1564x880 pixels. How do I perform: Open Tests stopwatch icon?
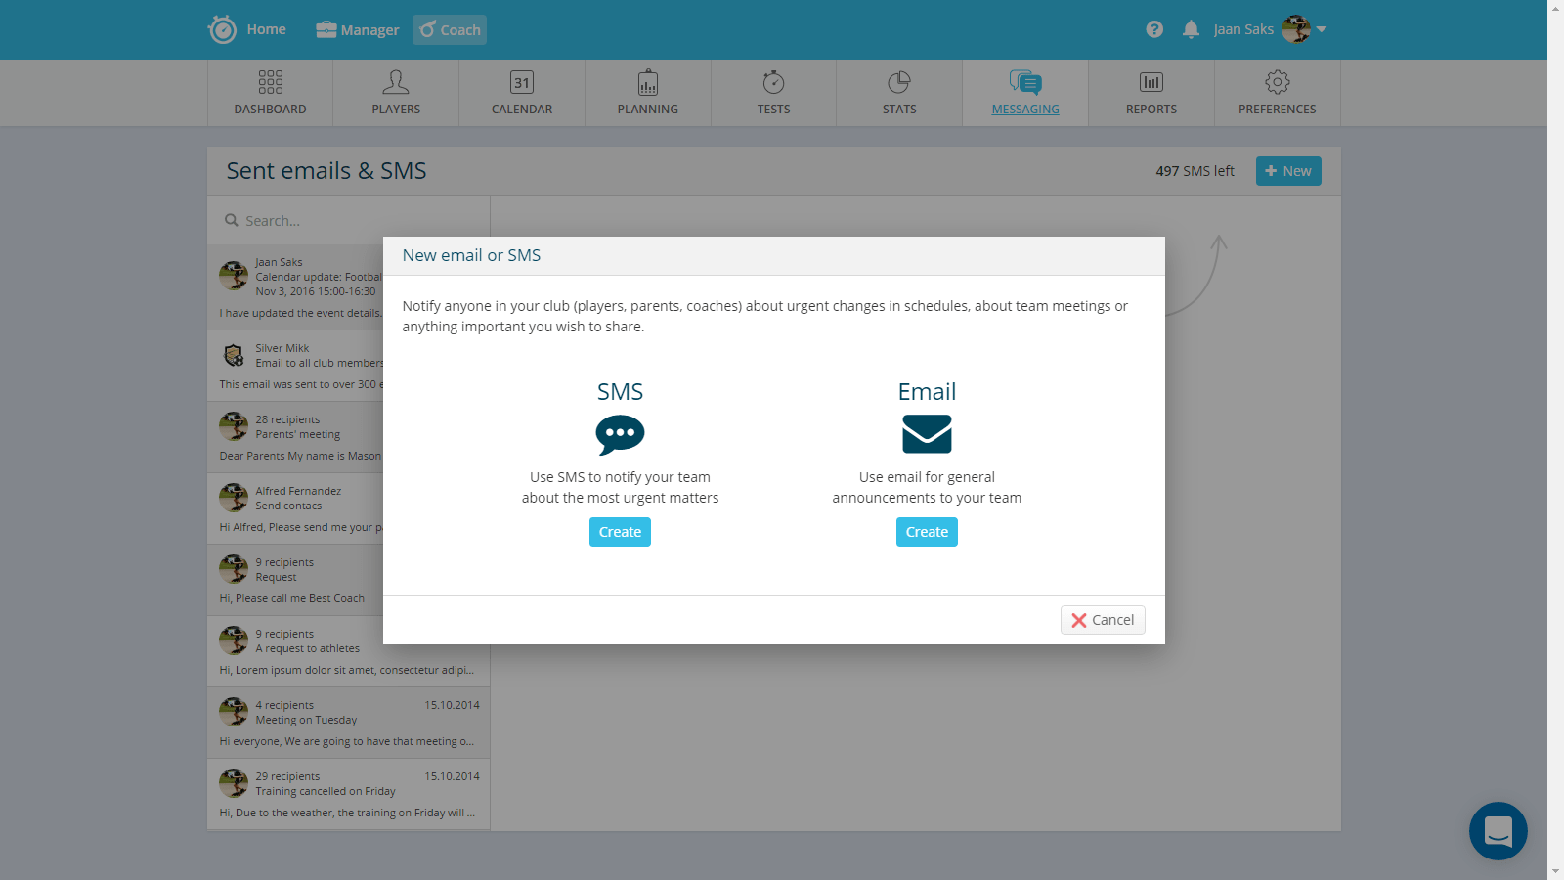[x=773, y=82]
